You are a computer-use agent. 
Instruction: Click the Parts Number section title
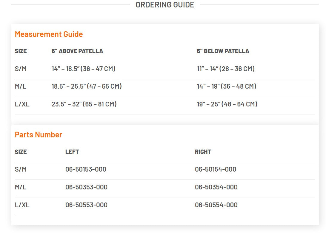click(x=39, y=135)
